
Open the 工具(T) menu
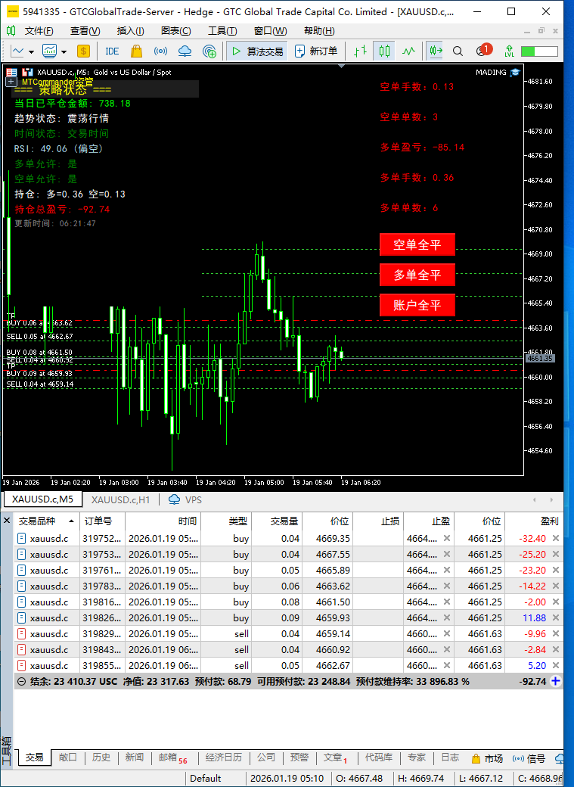coord(222,31)
